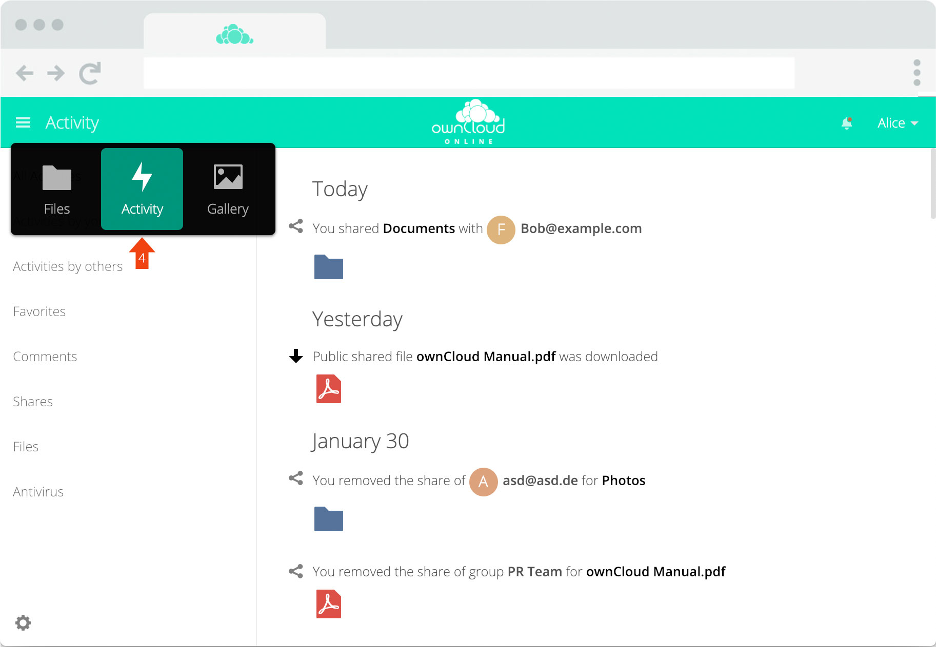Screen dimensions: 936x647
Task: Click the Bob@example.com user link
Action: (581, 228)
